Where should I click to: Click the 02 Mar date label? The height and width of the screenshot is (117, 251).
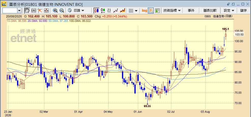[44, 112]
